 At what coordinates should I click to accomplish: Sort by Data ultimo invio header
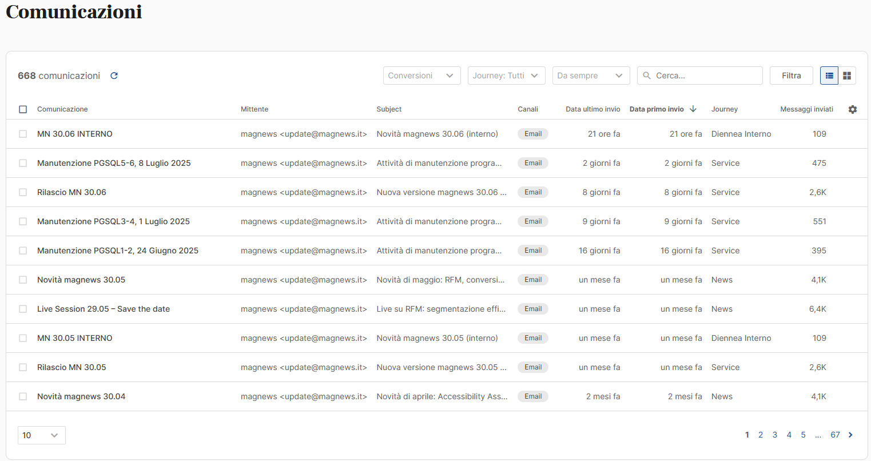593,109
